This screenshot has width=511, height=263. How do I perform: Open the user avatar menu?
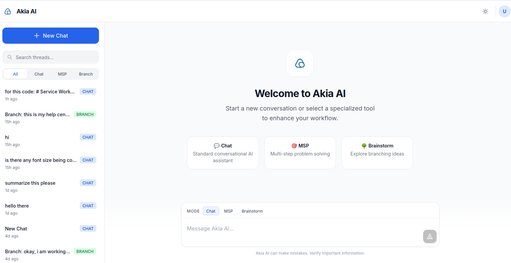(x=504, y=11)
